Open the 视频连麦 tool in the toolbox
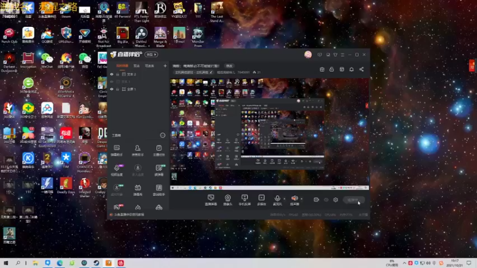 tap(116, 170)
